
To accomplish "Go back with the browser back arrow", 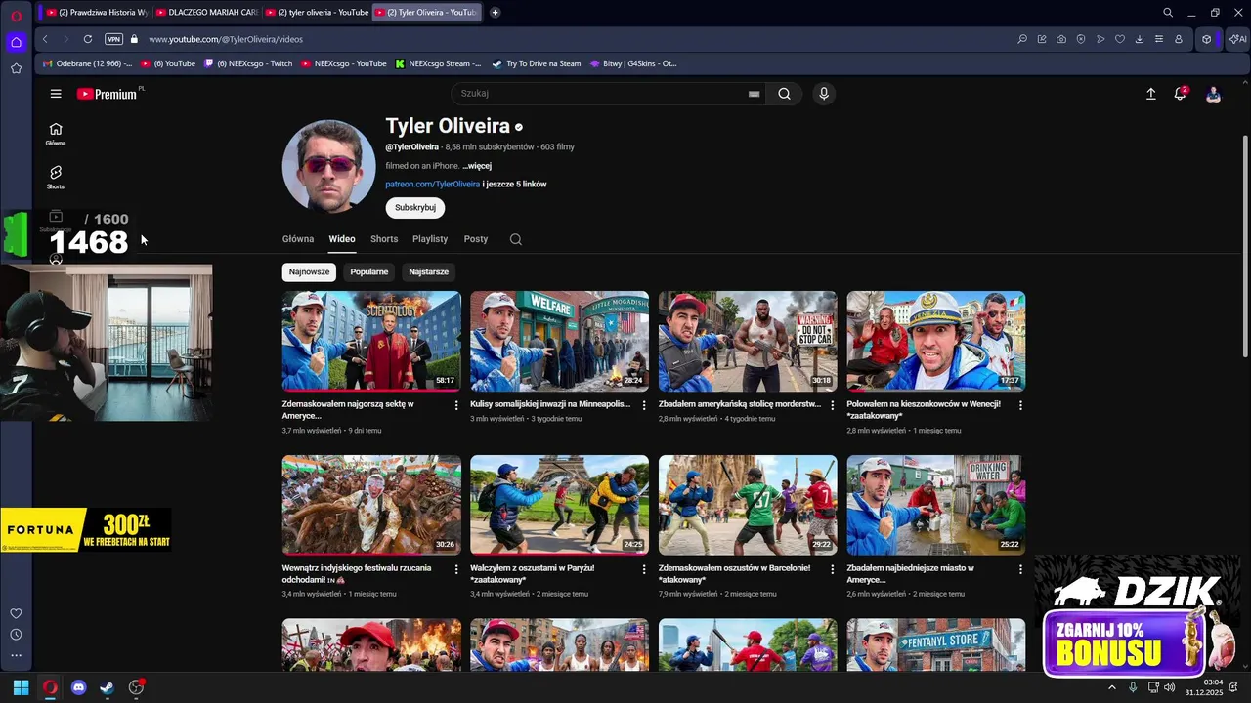I will (x=45, y=39).
